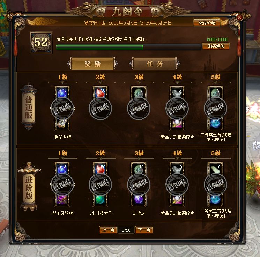This screenshot has width=260, height=257.
Task: Click the 购买经验 button
Action: pos(216,46)
